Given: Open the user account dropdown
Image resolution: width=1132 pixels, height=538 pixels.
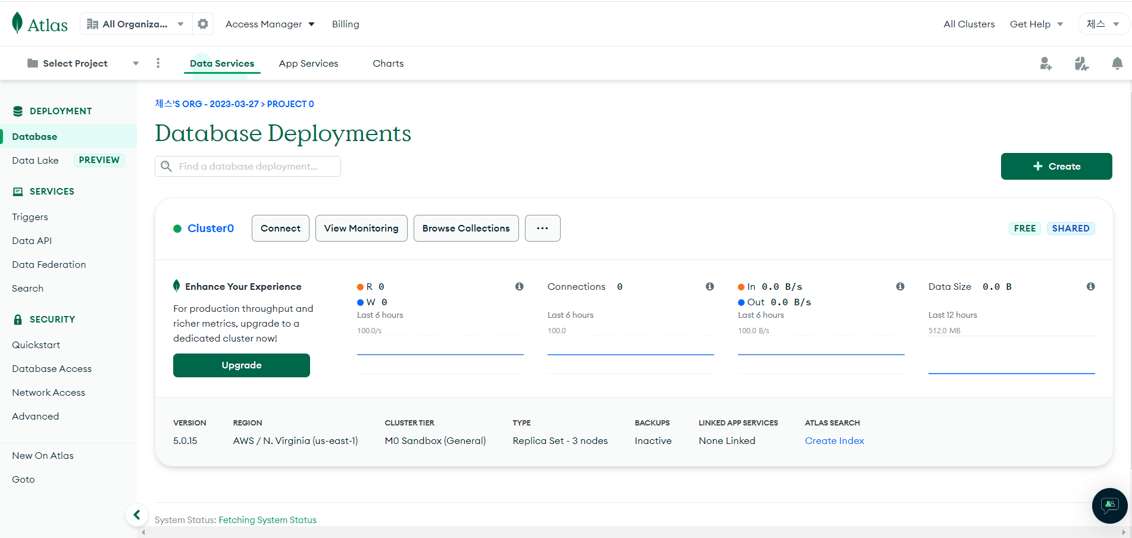Looking at the screenshot, I should pos(1103,24).
